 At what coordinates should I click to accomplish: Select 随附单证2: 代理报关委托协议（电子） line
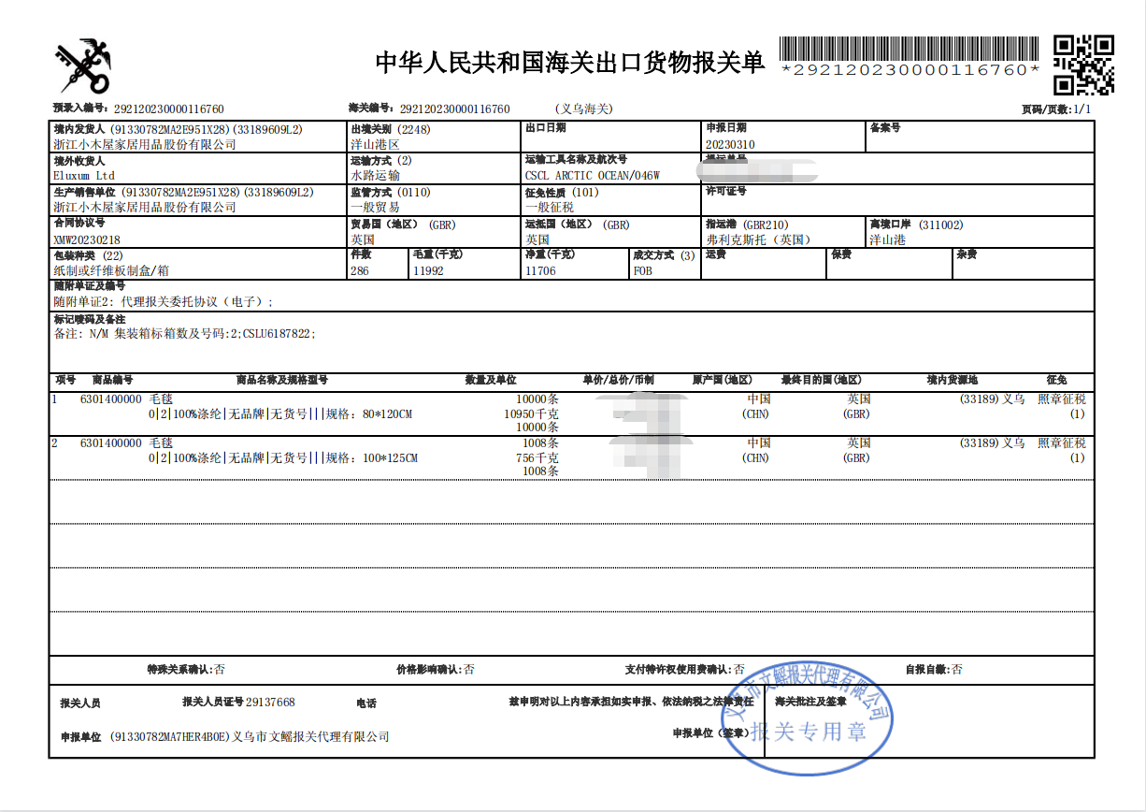point(165,301)
